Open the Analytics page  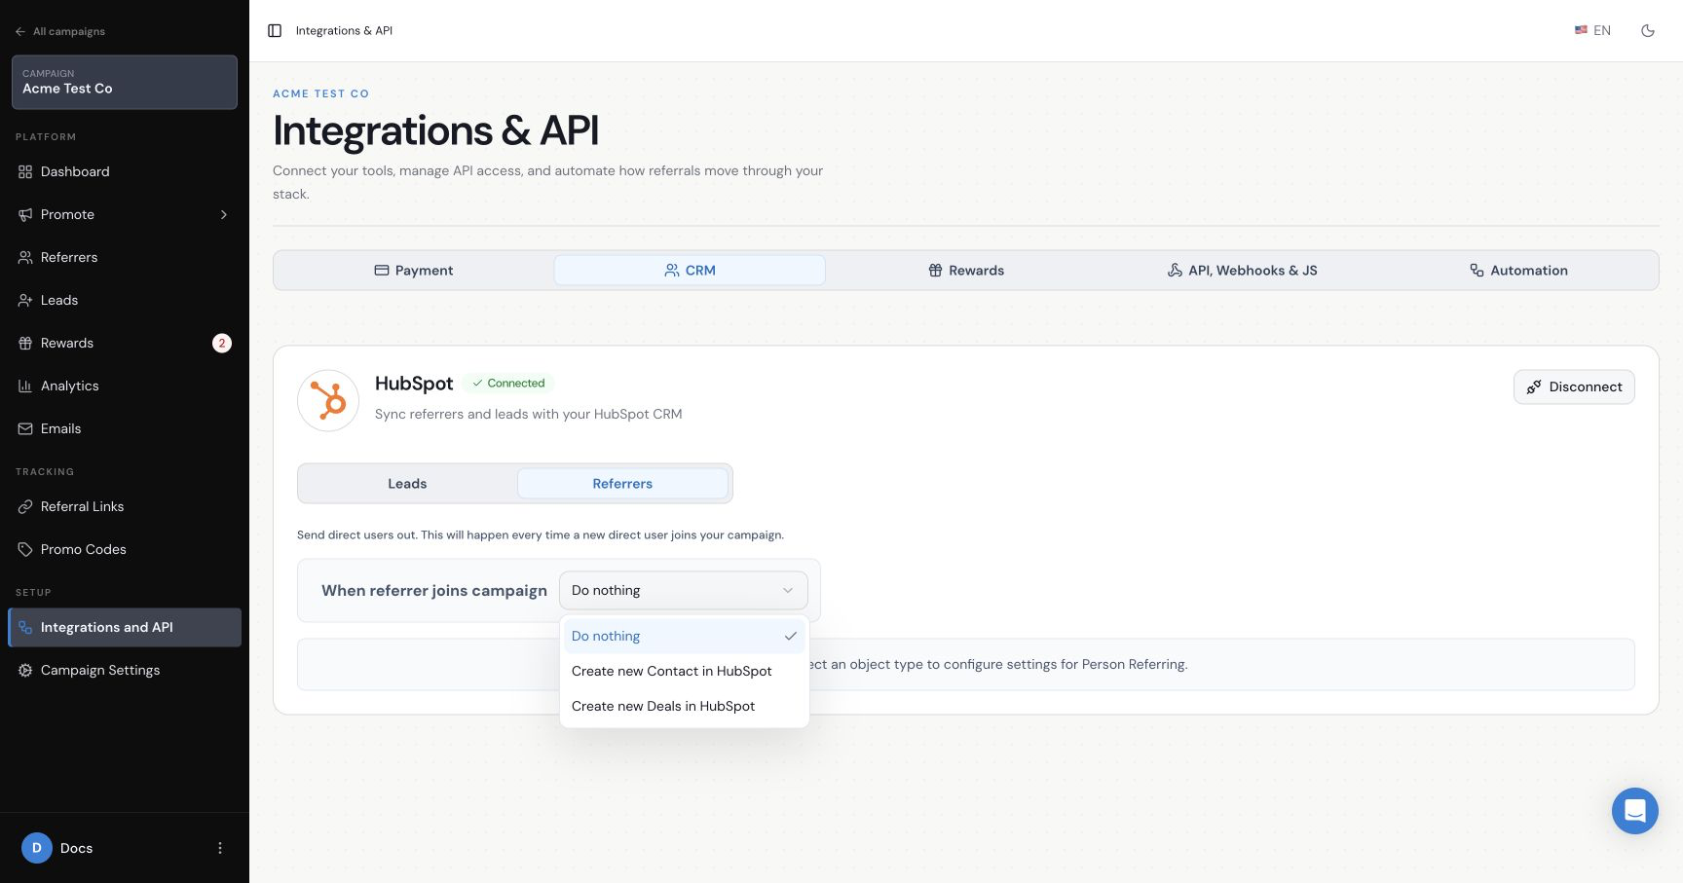point(125,386)
